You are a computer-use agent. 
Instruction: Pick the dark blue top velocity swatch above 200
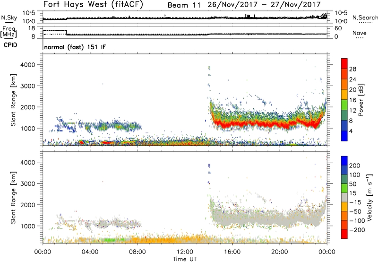pyautogui.click(x=344, y=161)
